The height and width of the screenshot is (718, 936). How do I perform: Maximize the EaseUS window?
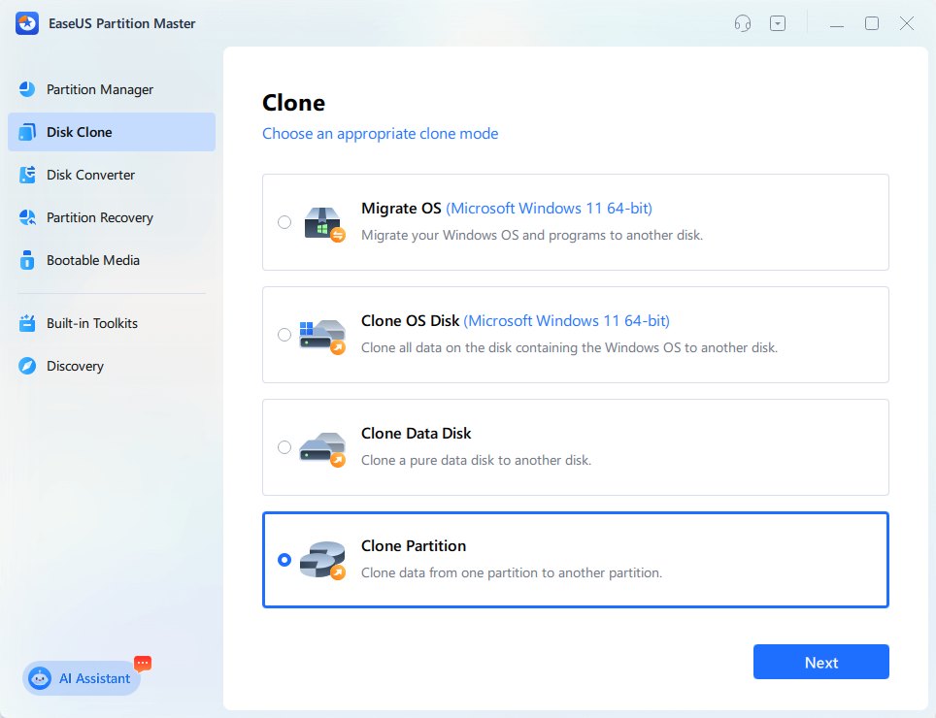[x=872, y=24]
